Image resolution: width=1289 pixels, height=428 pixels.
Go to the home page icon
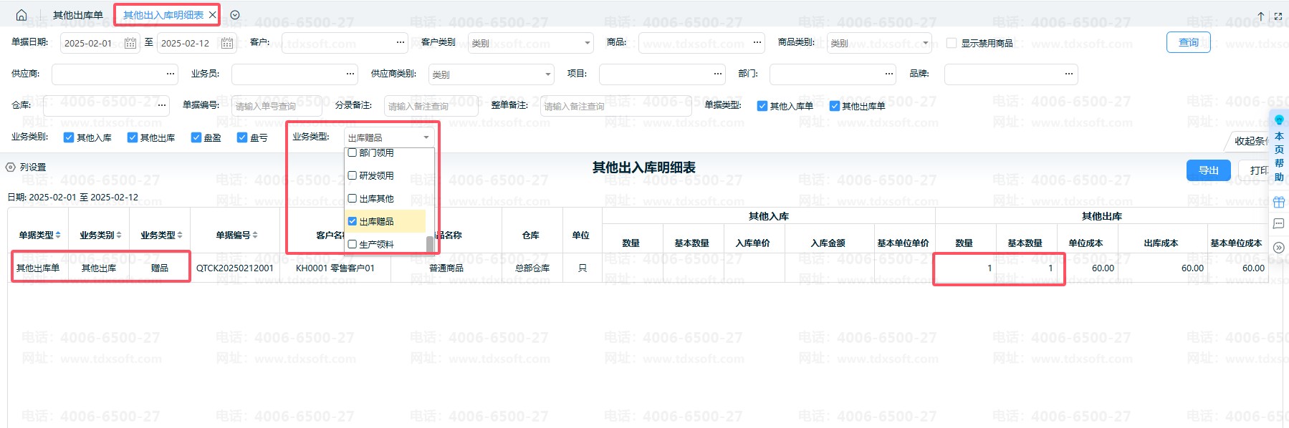(x=21, y=15)
